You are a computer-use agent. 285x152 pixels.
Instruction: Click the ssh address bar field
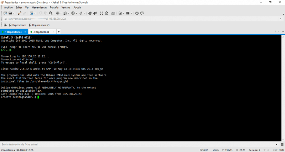point(142,19)
